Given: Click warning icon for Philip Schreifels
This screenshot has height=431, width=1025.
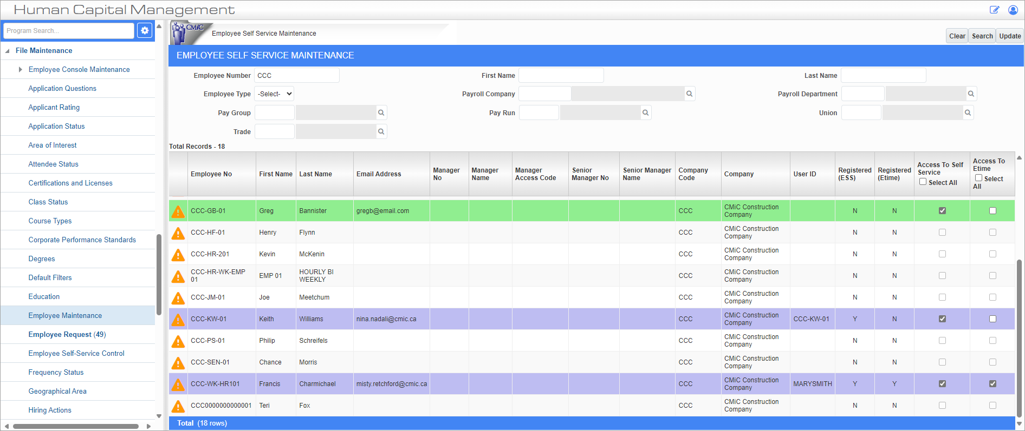Looking at the screenshot, I should pos(178,341).
